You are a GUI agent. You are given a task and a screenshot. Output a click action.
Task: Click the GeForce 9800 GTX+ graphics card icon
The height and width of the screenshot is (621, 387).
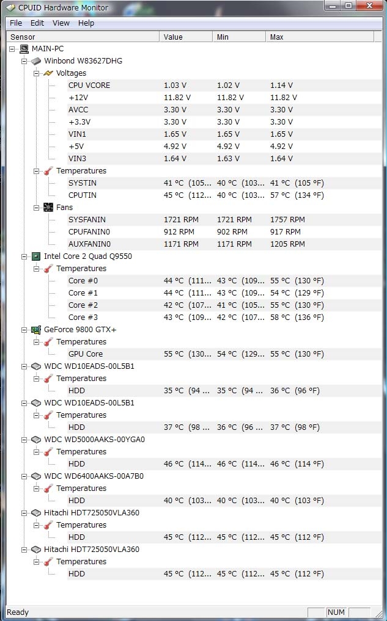point(37,330)
